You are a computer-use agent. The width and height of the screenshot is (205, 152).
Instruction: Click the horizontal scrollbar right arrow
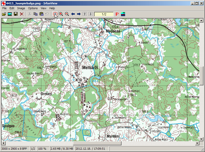(197, 143)
